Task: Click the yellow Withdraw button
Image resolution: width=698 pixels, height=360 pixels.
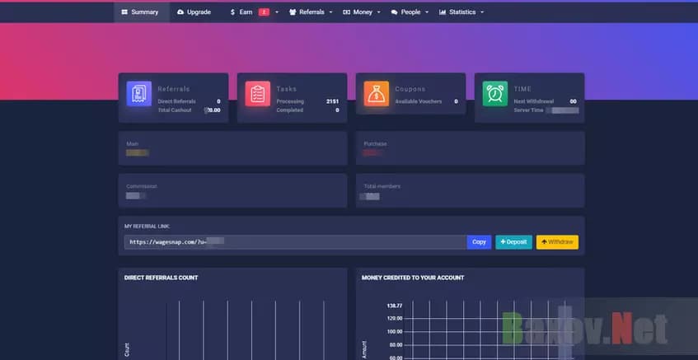Action: click(557, 242)
